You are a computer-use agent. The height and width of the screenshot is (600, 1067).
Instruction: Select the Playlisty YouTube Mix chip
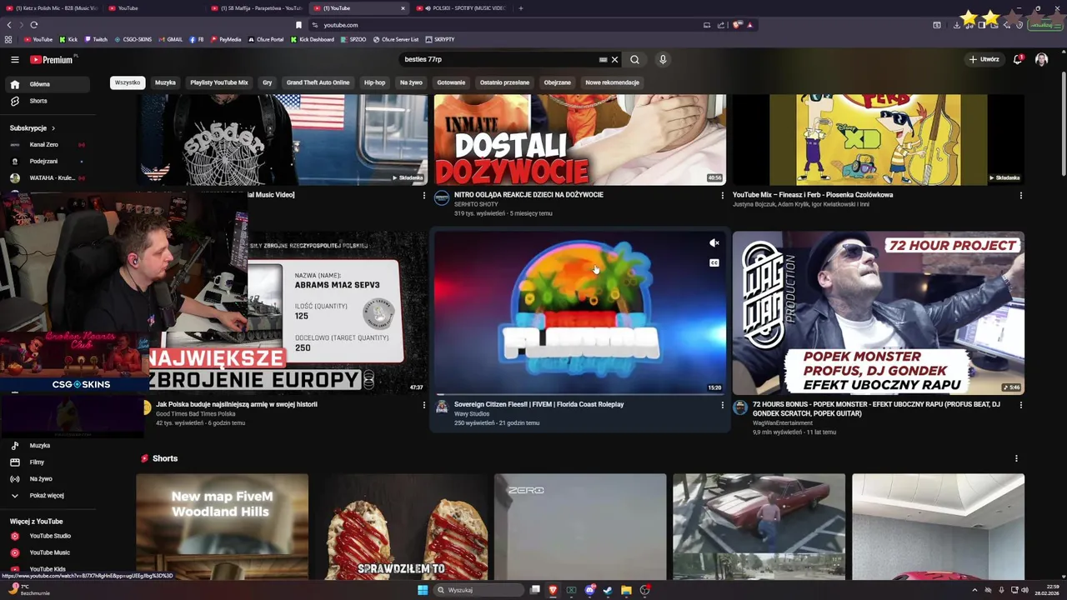[x=218, y=82]
